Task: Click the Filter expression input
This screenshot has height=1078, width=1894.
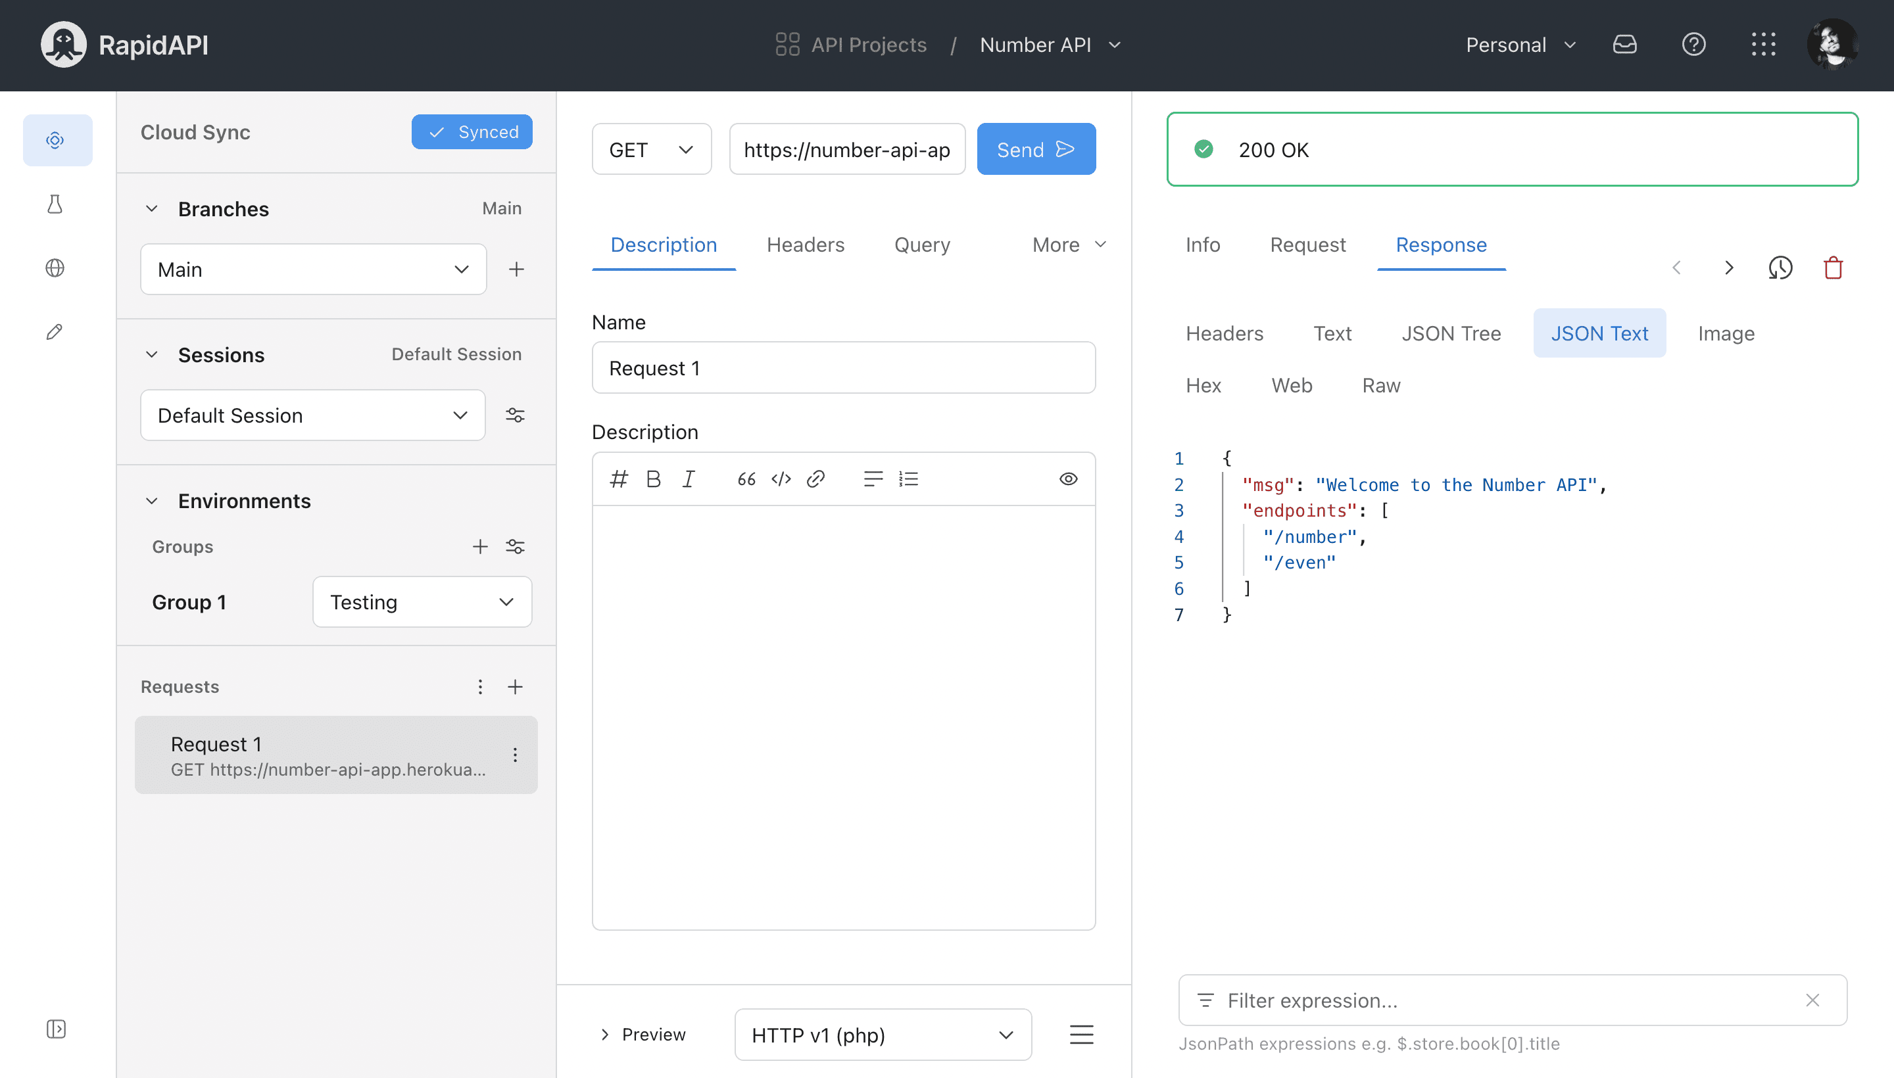Action: click(1513, 1001)
